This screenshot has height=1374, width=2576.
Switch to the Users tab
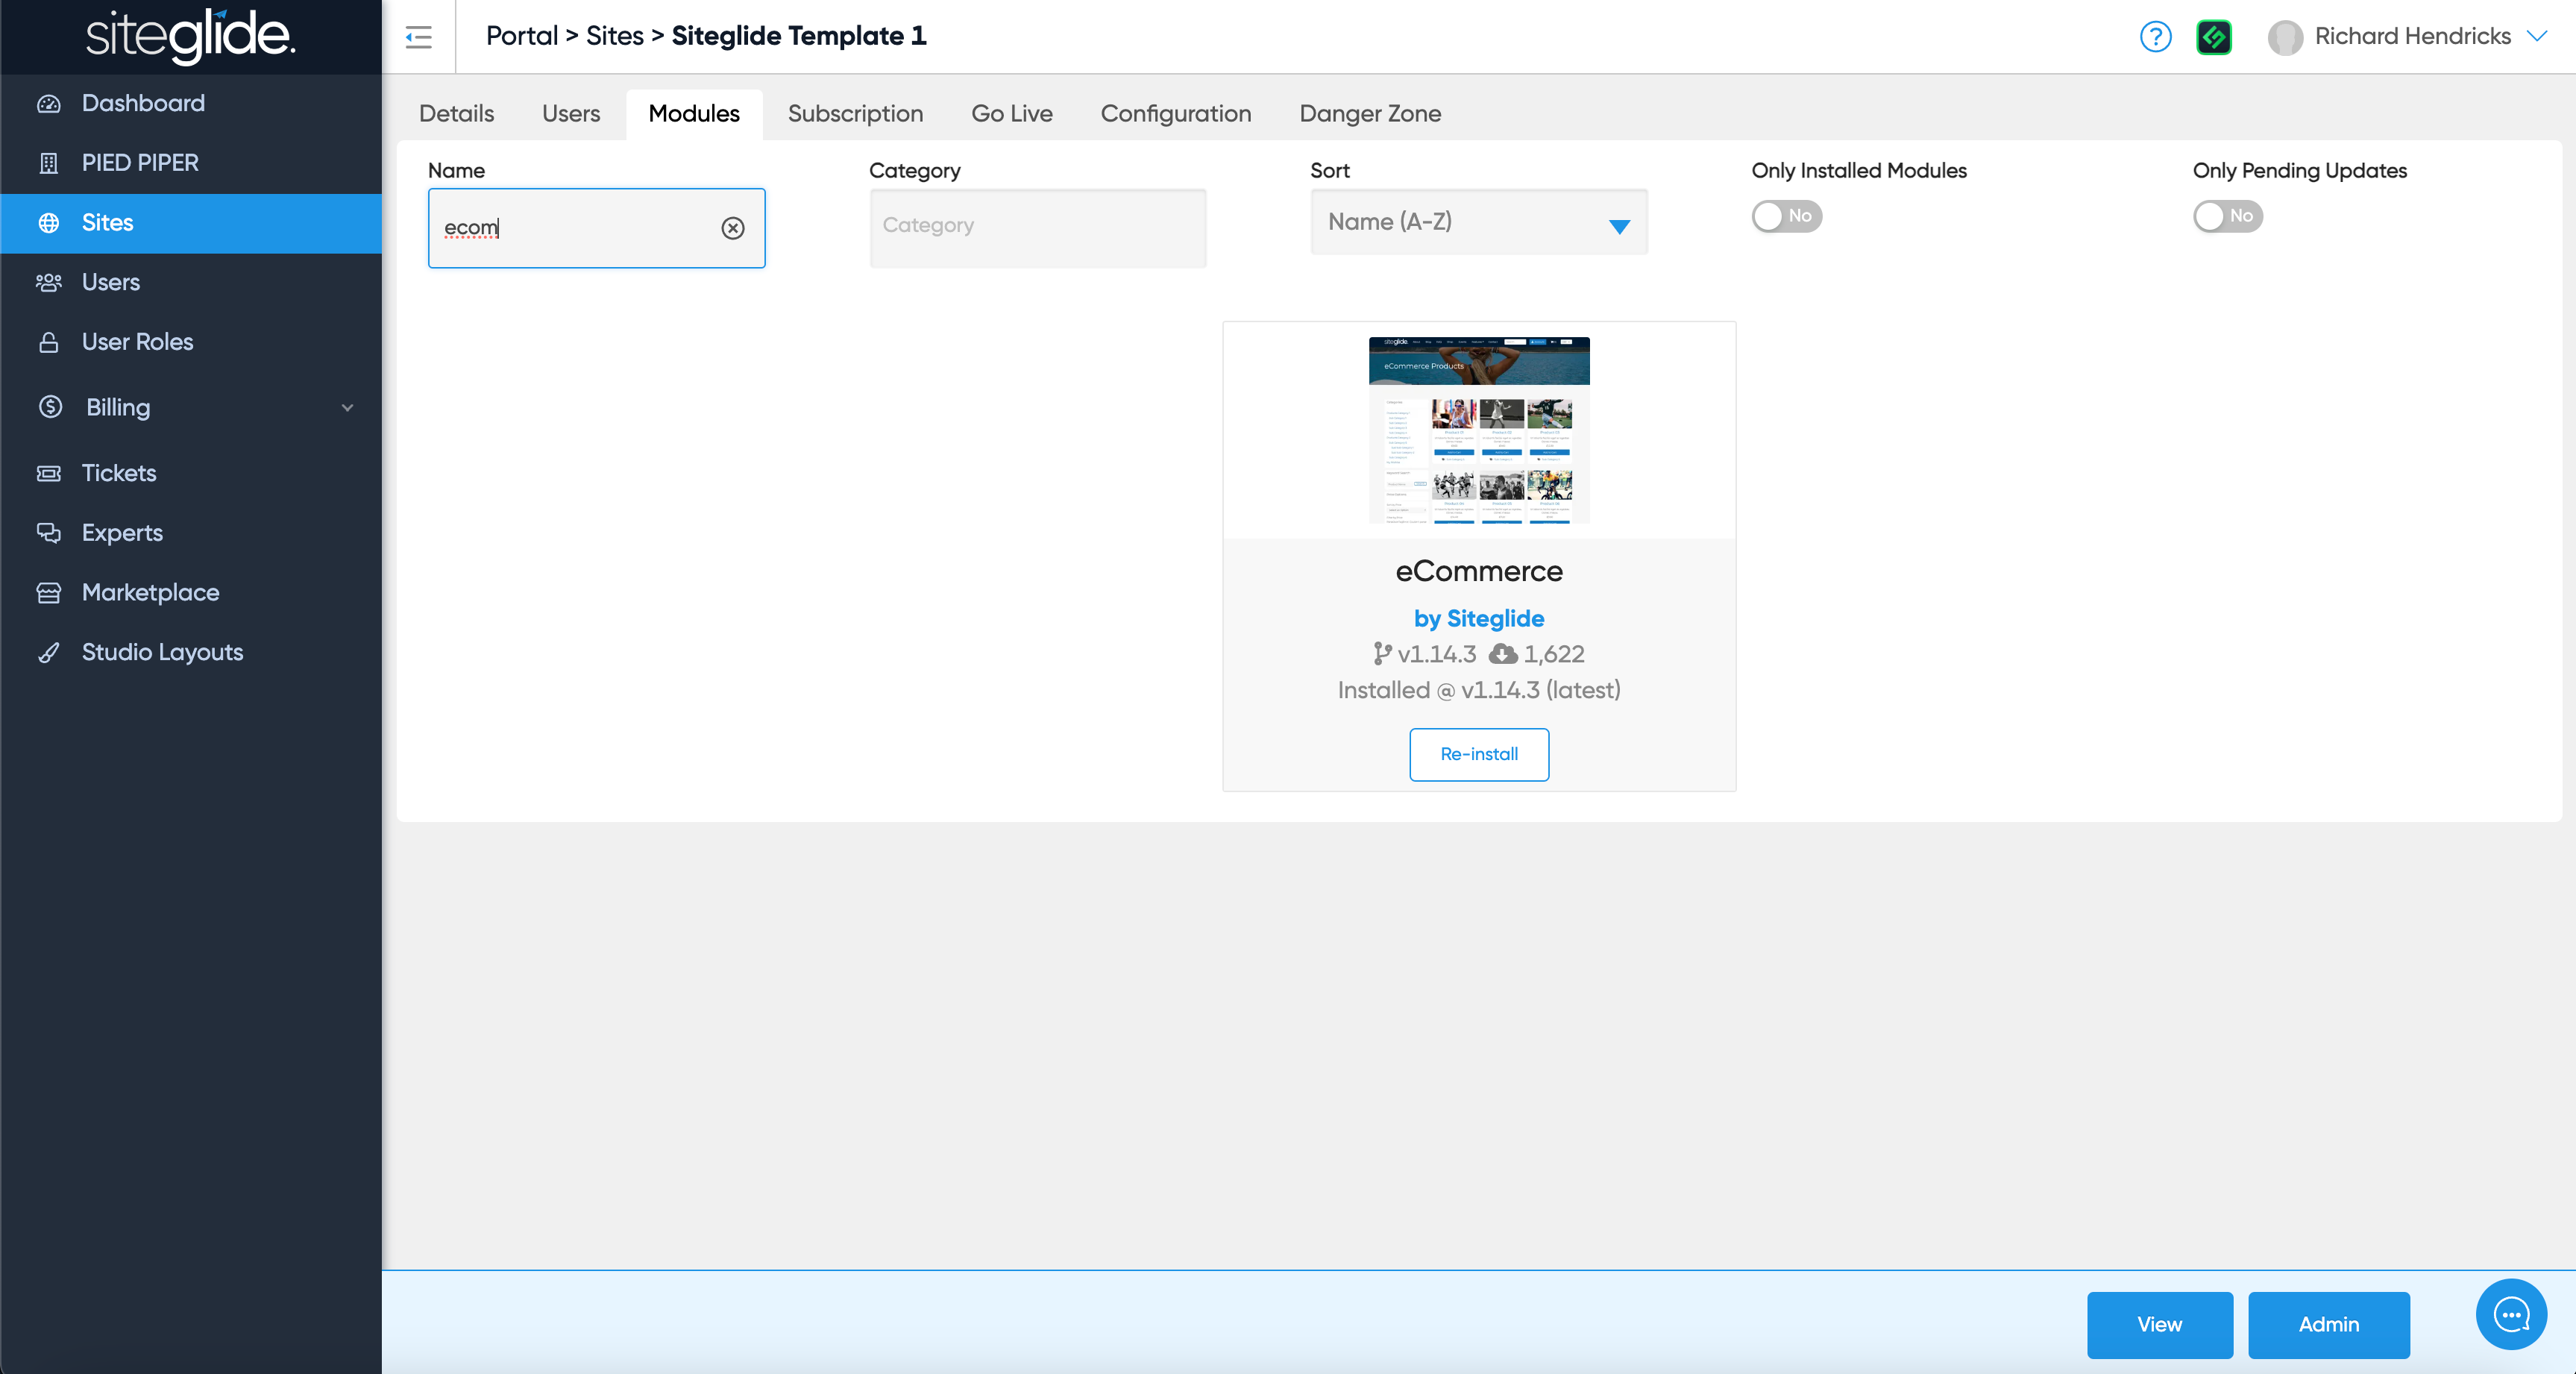pyautogui.click(x=571, y=114)
